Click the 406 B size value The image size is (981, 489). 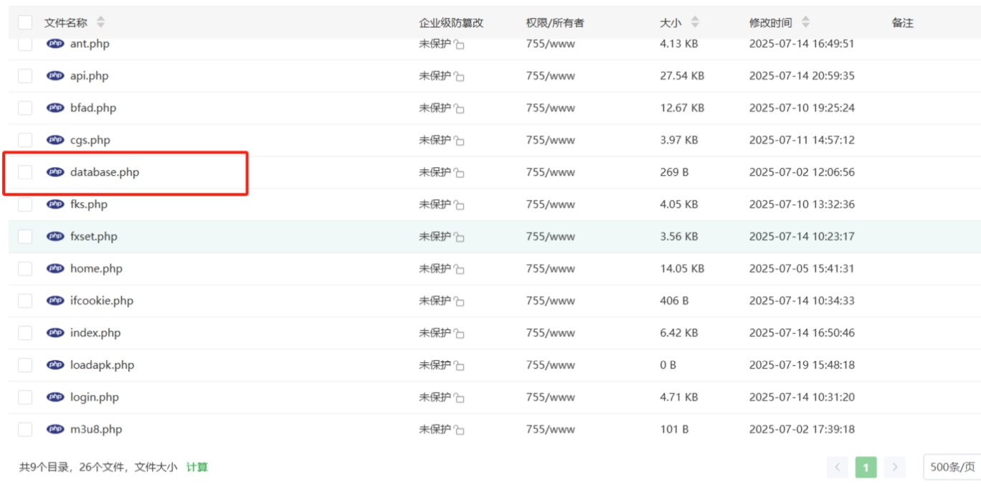point(674,300)
